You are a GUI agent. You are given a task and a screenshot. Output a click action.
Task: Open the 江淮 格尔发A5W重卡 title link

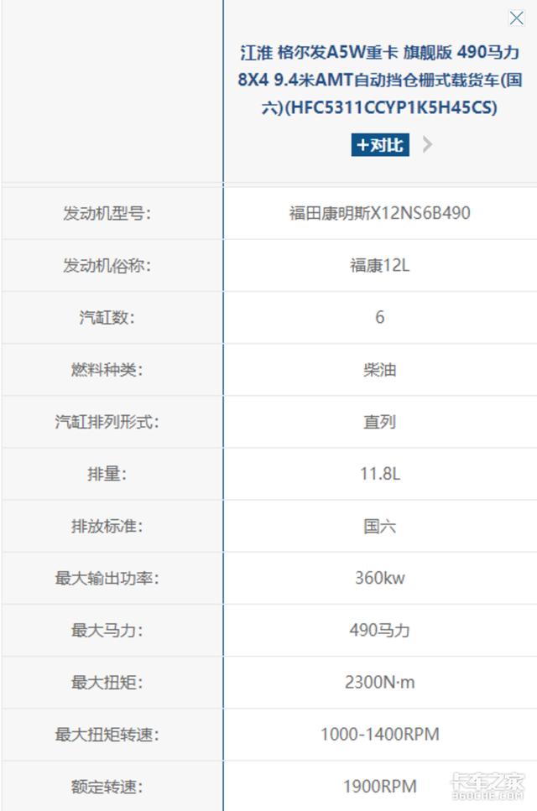point(380,81)
